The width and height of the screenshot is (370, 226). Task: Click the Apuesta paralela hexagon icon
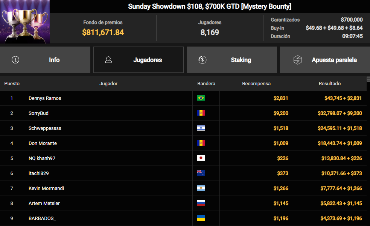[298, 60]
